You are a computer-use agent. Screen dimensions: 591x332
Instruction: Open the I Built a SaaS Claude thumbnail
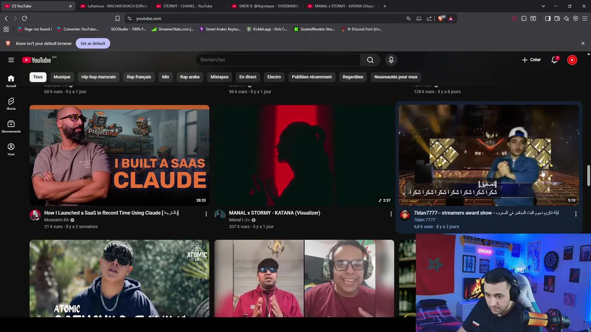click(119, 155)
